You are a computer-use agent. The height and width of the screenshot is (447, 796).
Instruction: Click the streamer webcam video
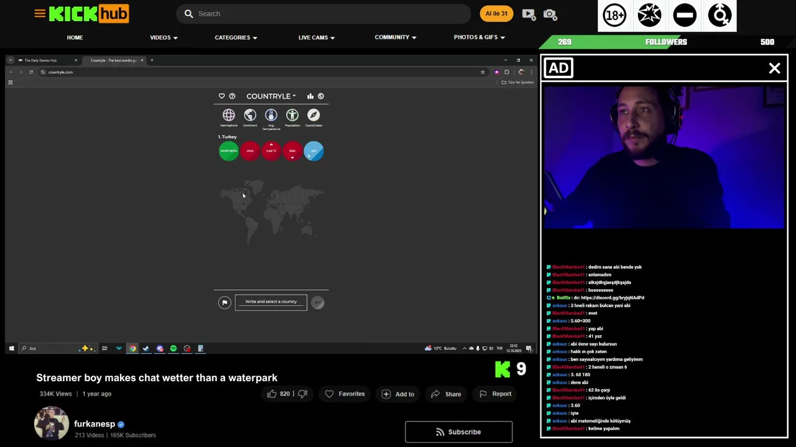(664, 156)
